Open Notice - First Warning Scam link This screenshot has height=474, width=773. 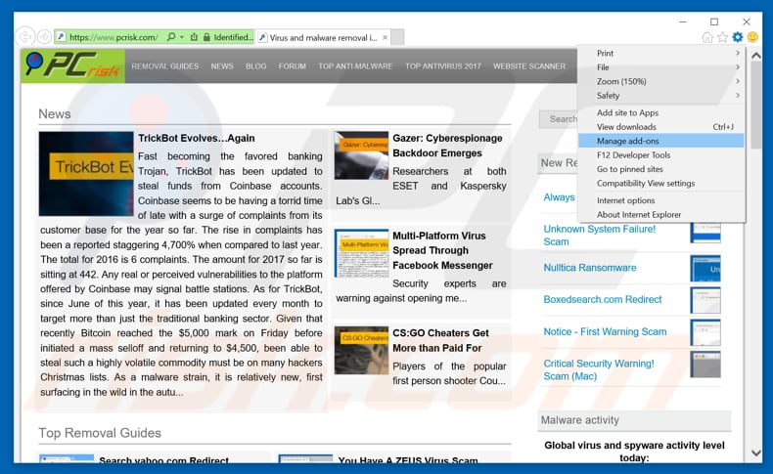[x=605, y=331]
